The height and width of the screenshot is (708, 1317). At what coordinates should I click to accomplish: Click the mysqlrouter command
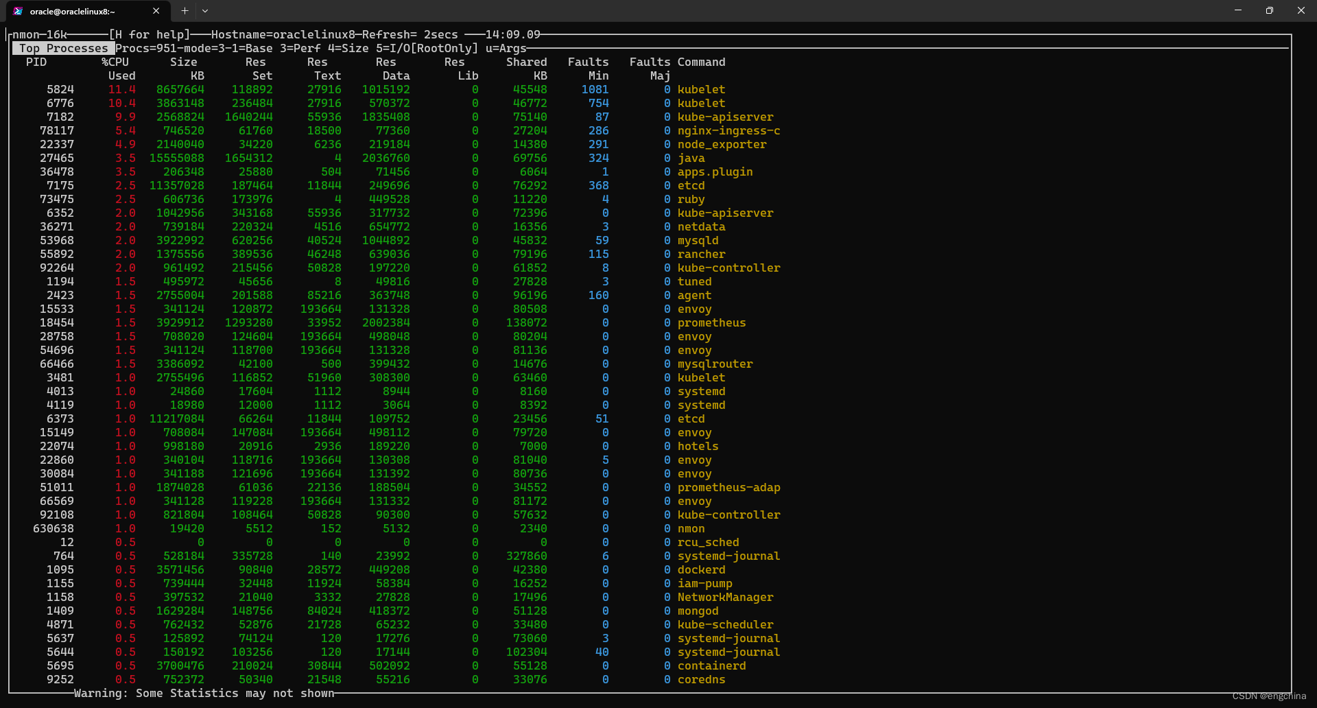[715, 364]
